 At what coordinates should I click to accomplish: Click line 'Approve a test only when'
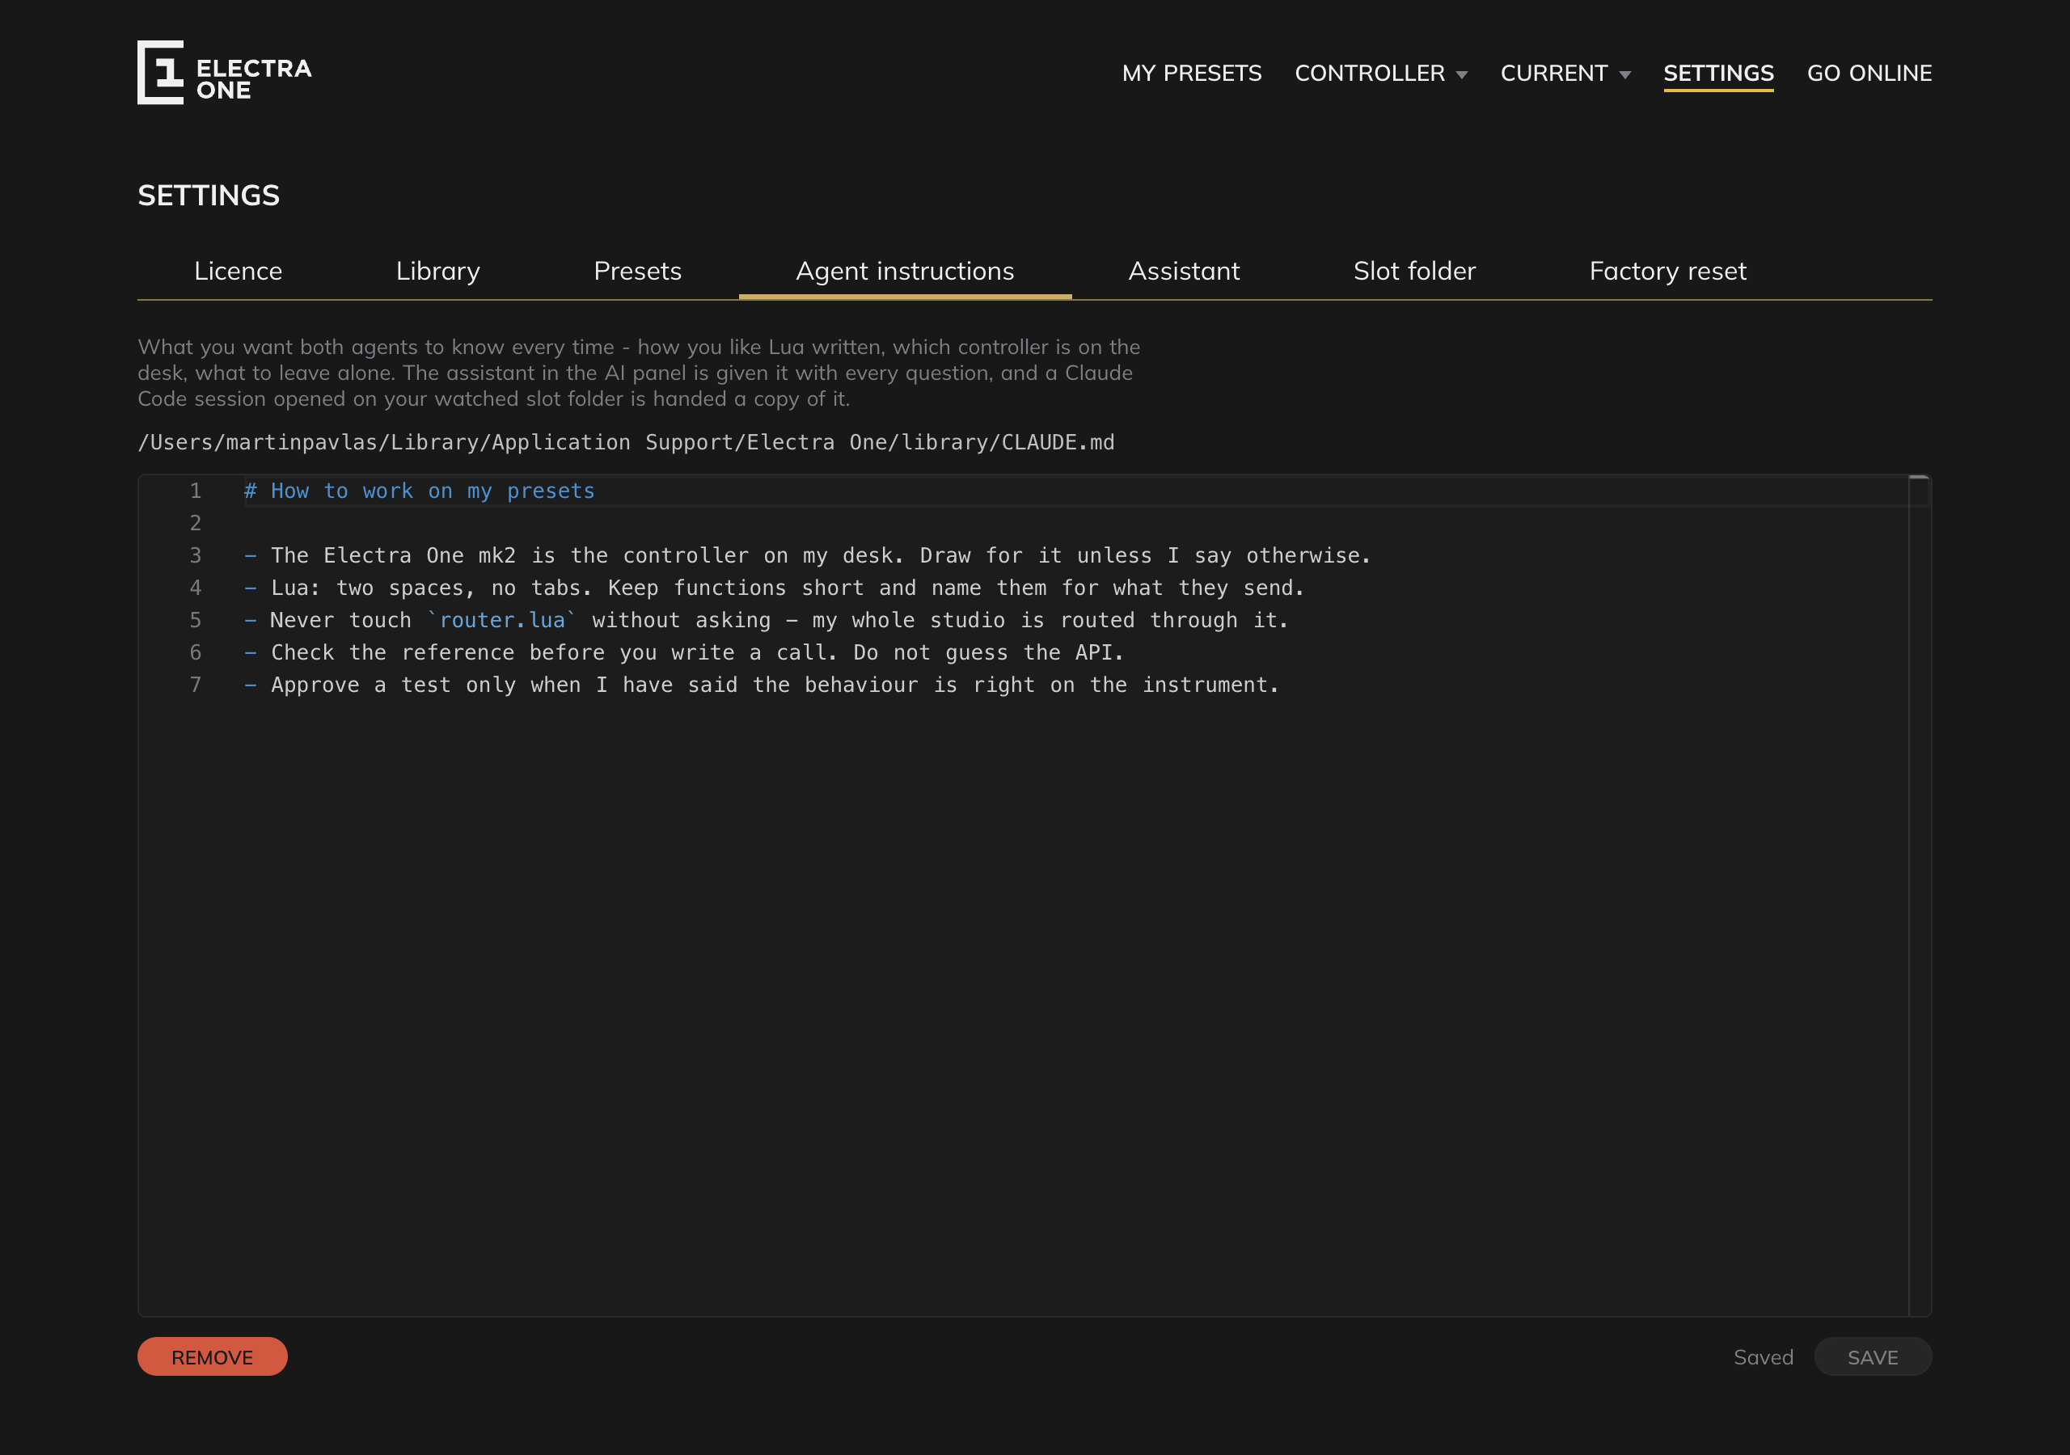(x=761, y=685)
